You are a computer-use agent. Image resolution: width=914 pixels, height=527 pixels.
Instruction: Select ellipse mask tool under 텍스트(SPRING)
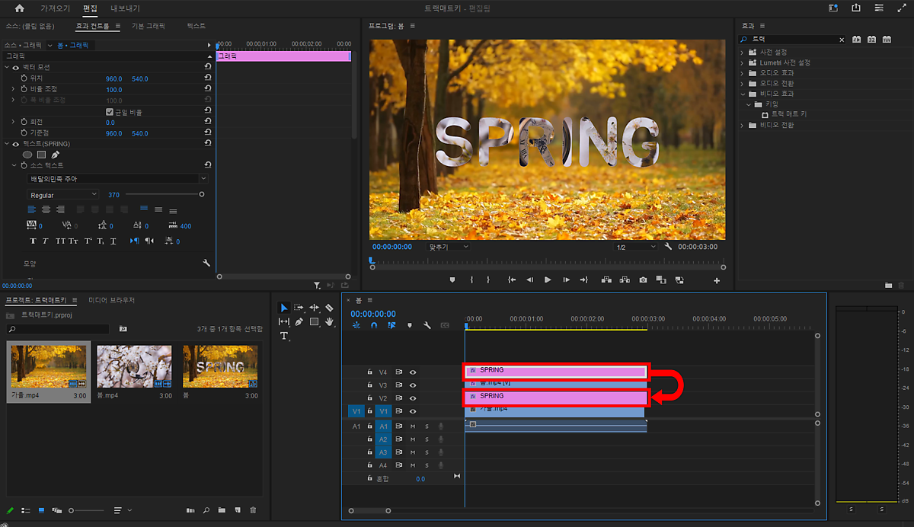pyautogui.click(x=27, y=155)
